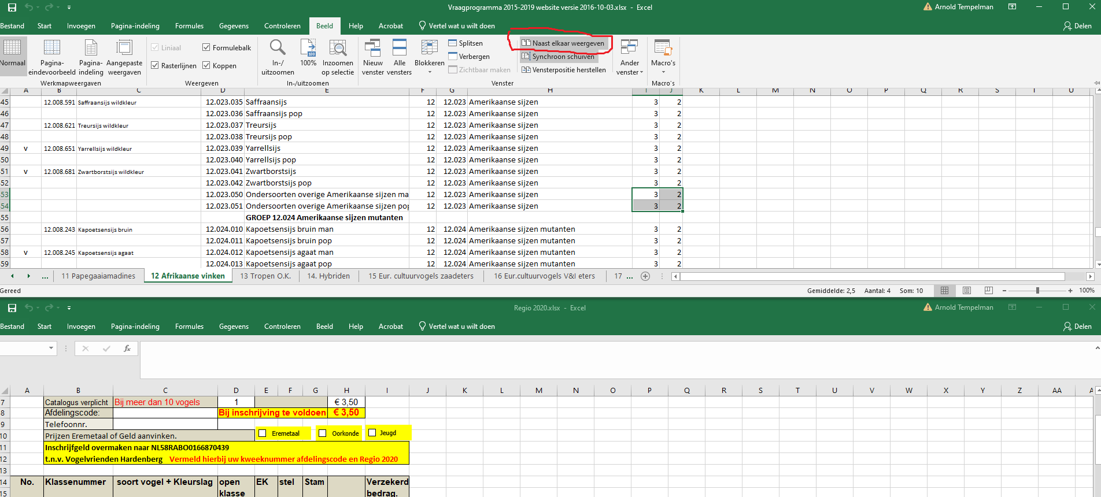Select sheet tab 14. Hybriden
Viewport: 1101px width, 497px height.
[328, 276]
